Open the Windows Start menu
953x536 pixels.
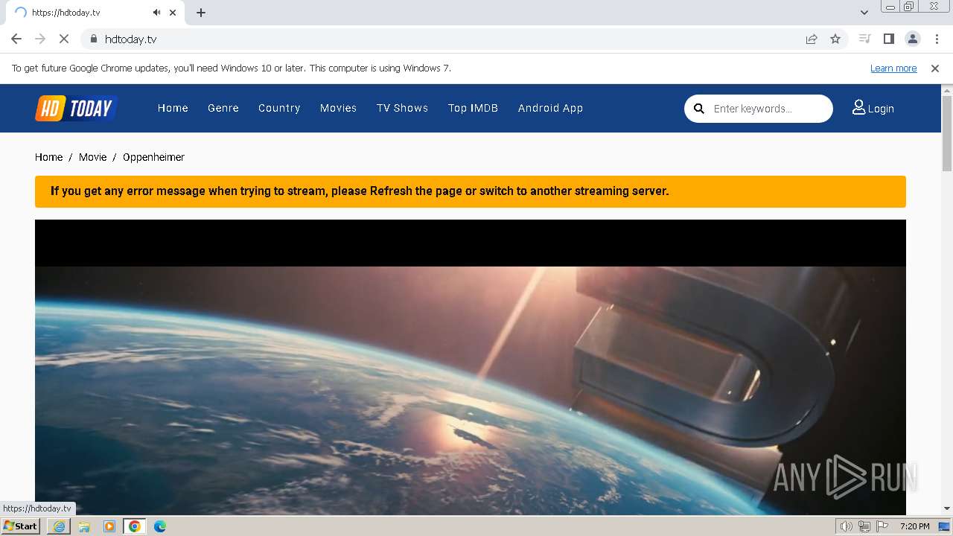tap(21, 526)
